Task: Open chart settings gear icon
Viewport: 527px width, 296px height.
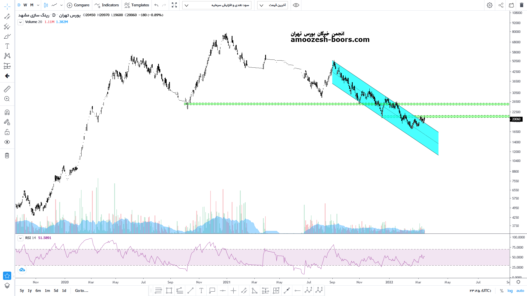Action: [x=489, y=5]
